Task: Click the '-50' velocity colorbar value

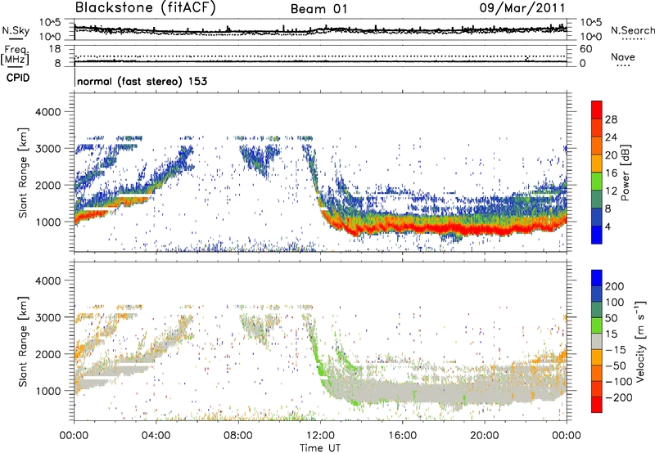Action: 616,366
